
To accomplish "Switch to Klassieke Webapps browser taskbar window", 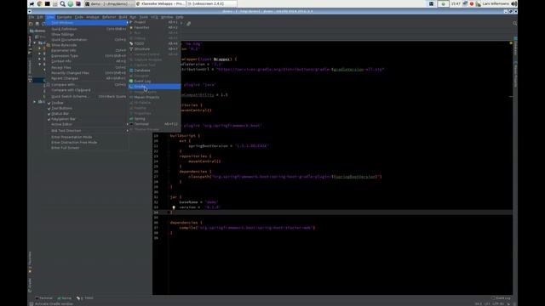I will pyautogui.click(x=160, y=3).
